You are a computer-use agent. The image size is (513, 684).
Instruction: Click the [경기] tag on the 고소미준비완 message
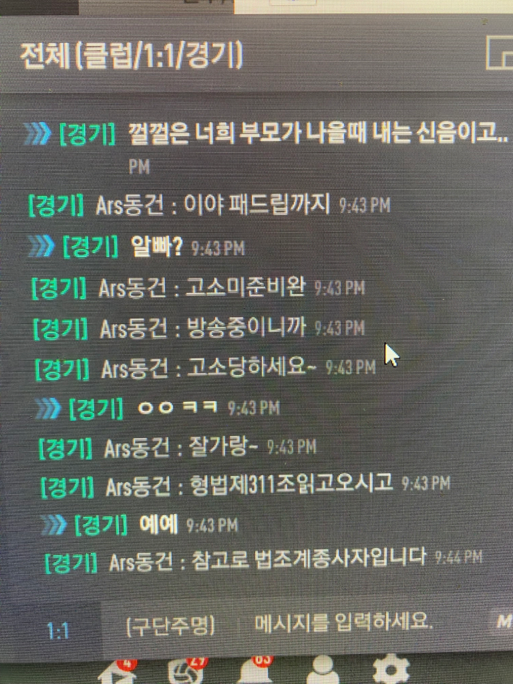pos(59,287)
